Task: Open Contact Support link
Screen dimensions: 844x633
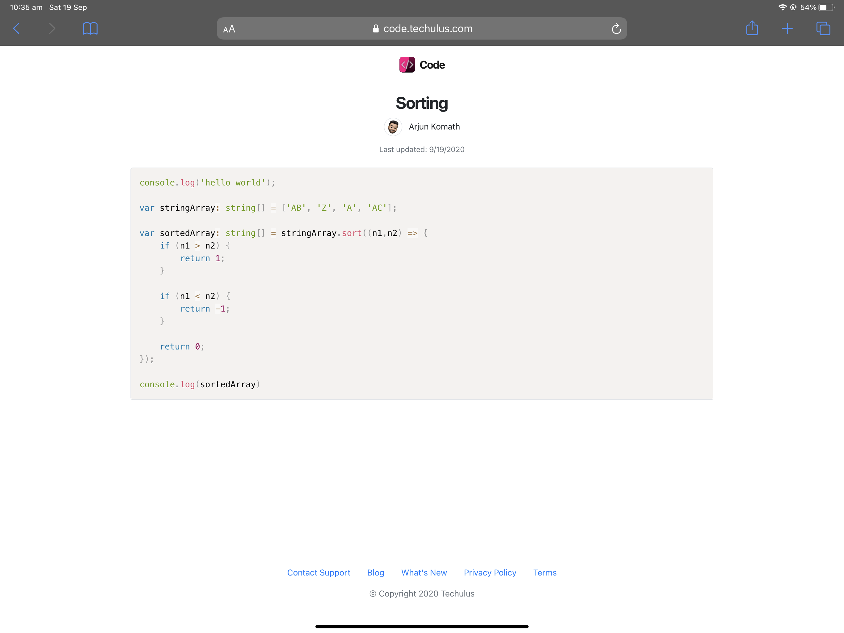Action: click(x=319, y=572)
